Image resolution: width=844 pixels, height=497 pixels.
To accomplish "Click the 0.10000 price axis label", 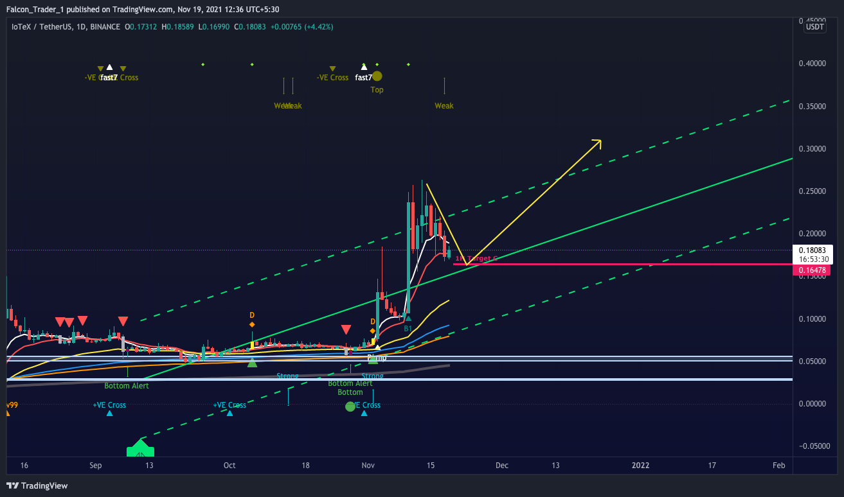I will (x=812, y=319).
